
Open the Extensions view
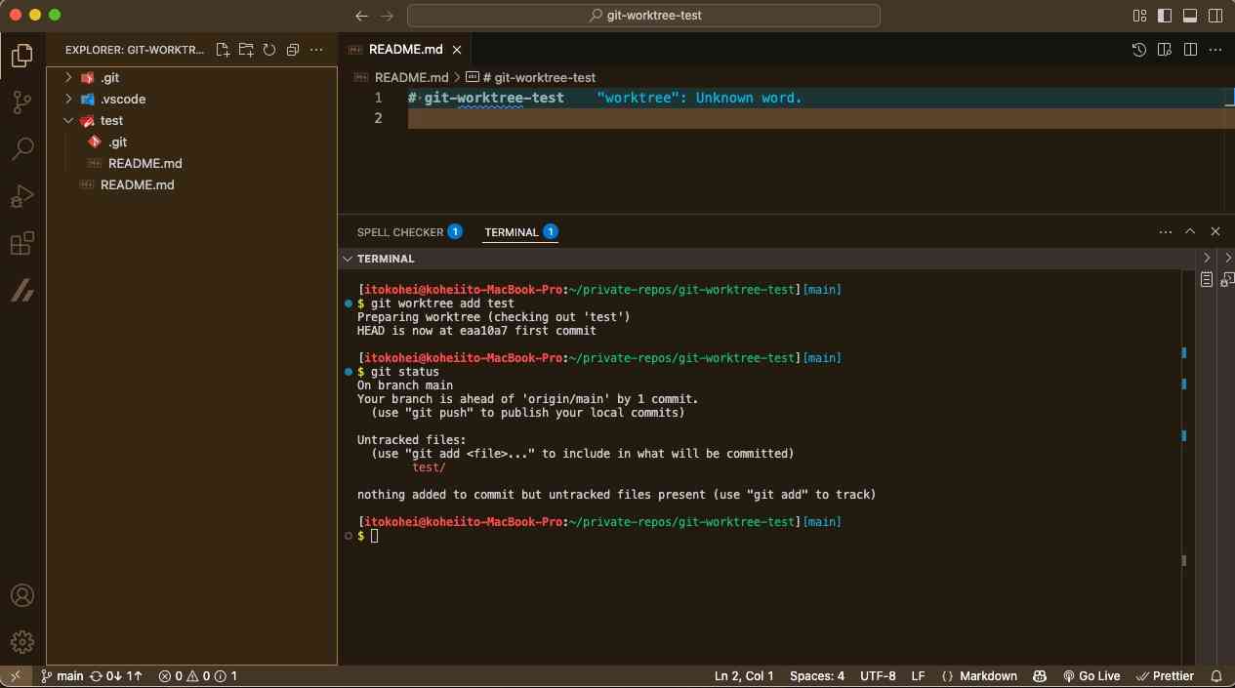pyautogui.click(x=21, y=243)
